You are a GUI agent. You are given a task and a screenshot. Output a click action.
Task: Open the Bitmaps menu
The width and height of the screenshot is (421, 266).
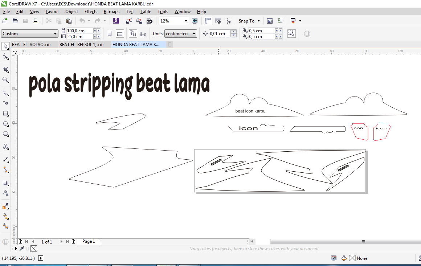[x=111, y=12]
